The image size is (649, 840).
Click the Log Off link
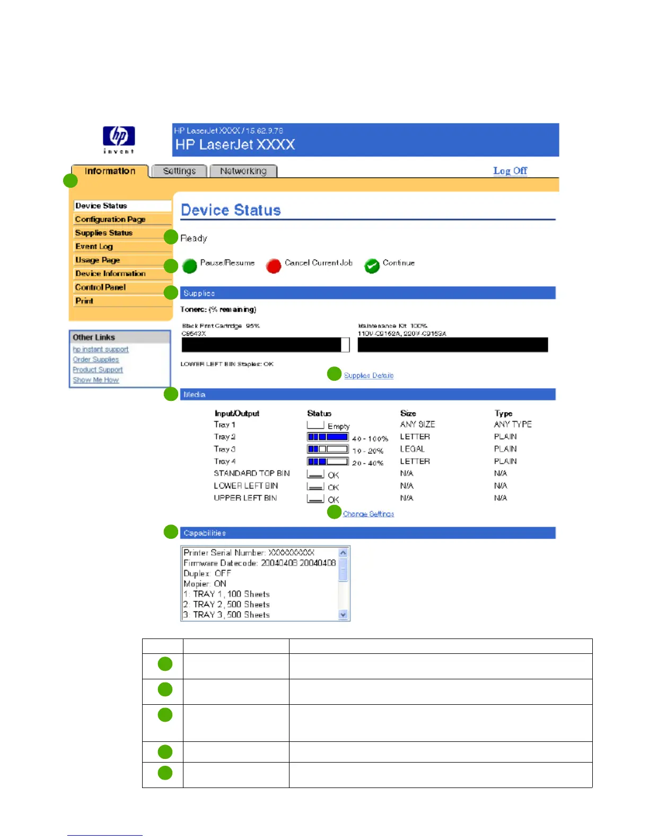510,171
